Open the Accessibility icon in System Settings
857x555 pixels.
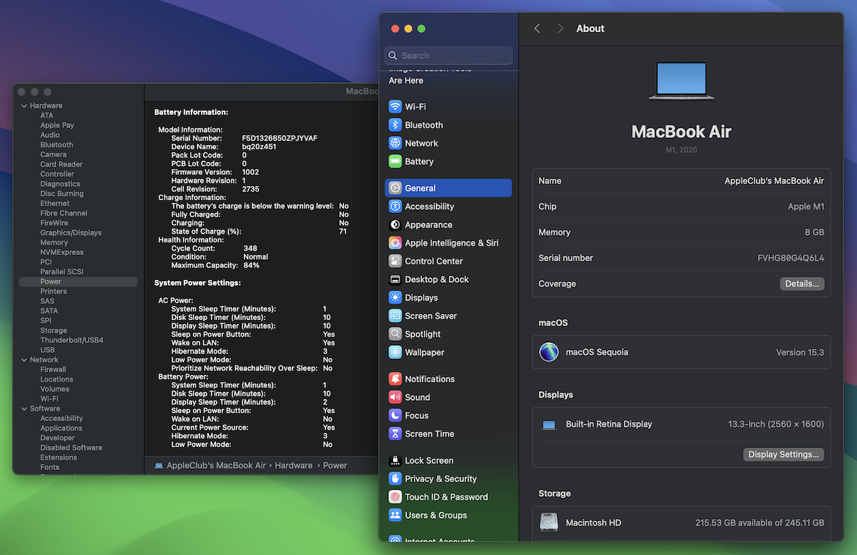395,207
